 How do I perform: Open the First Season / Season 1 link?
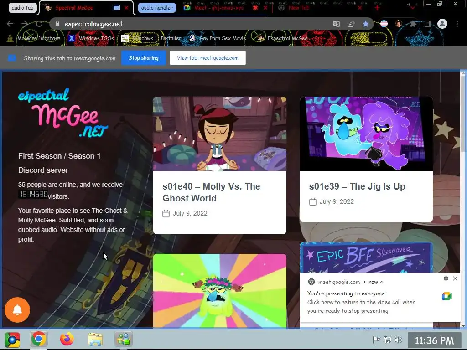[x=59, y=156]
